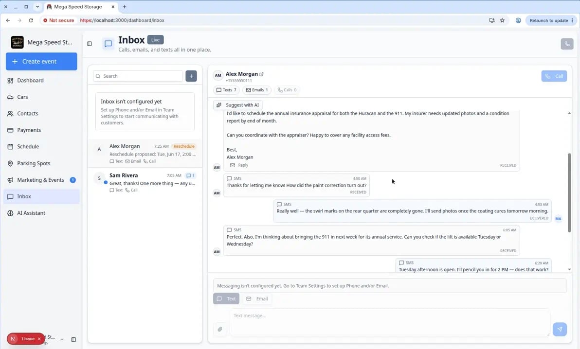Click the scroll up arrow in conversation
The width and height of the screenshot is (580, 349).
pyautogui.click(x=569, y=113)
